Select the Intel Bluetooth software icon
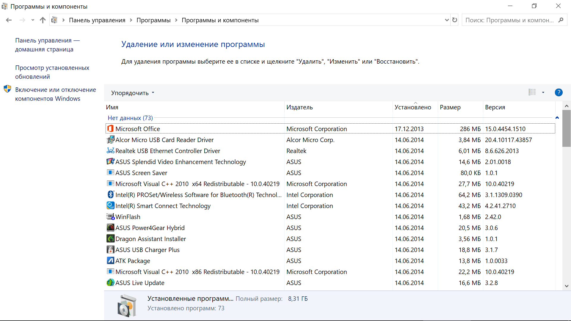Image resolution: width=571 pixels, height=321 pixels. pyautogui.click(x=110, y=195)
